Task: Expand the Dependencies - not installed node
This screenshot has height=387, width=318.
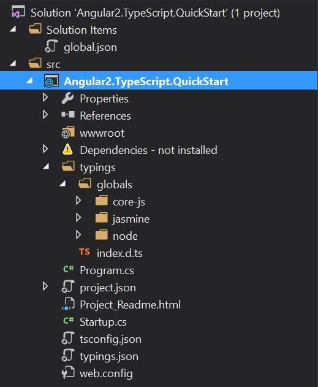Action: (45, 149)
